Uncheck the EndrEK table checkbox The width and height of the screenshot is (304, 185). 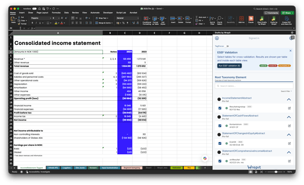click(x=220, y=143)
